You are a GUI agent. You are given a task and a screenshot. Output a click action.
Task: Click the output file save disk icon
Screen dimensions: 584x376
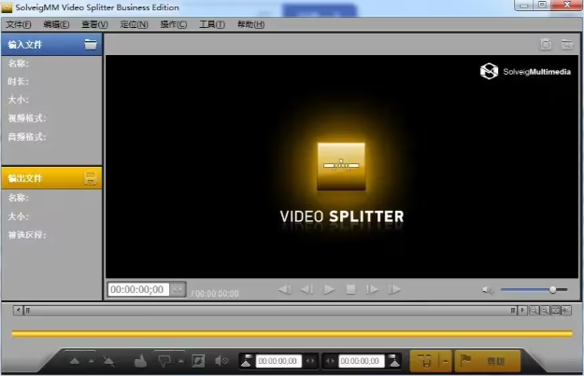click(90, 178)
